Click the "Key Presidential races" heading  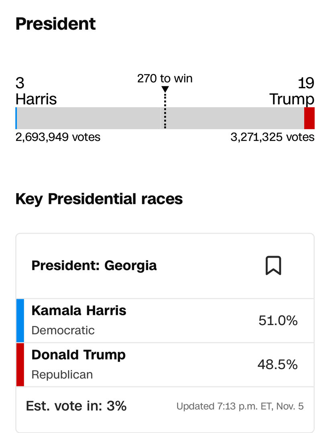99,199
